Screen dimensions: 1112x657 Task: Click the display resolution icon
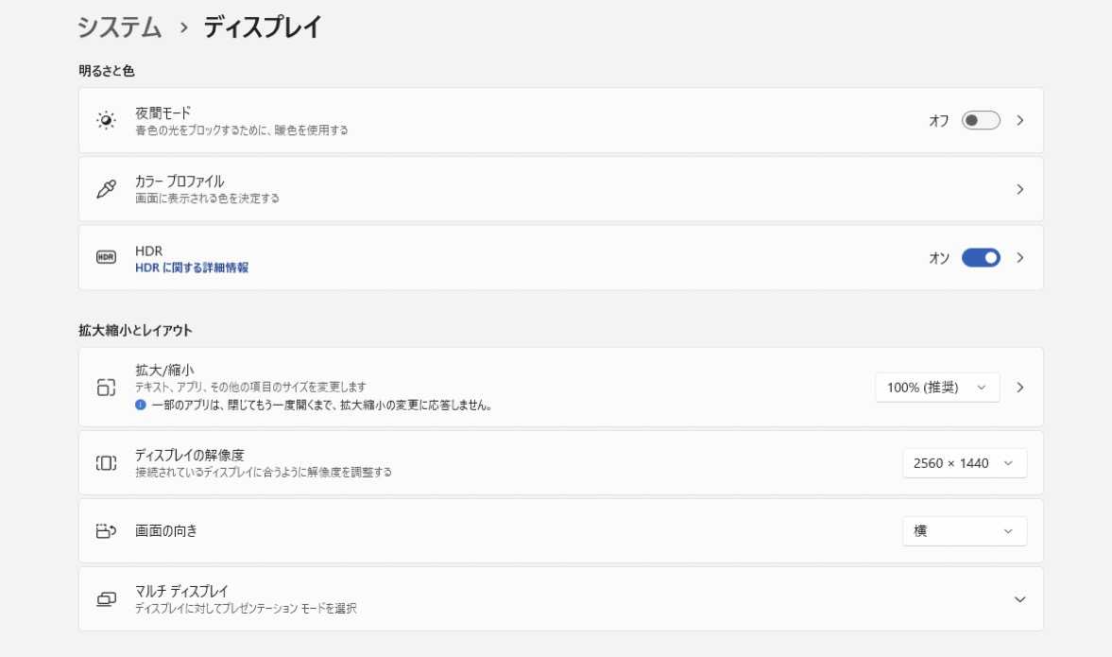(107, 463)
